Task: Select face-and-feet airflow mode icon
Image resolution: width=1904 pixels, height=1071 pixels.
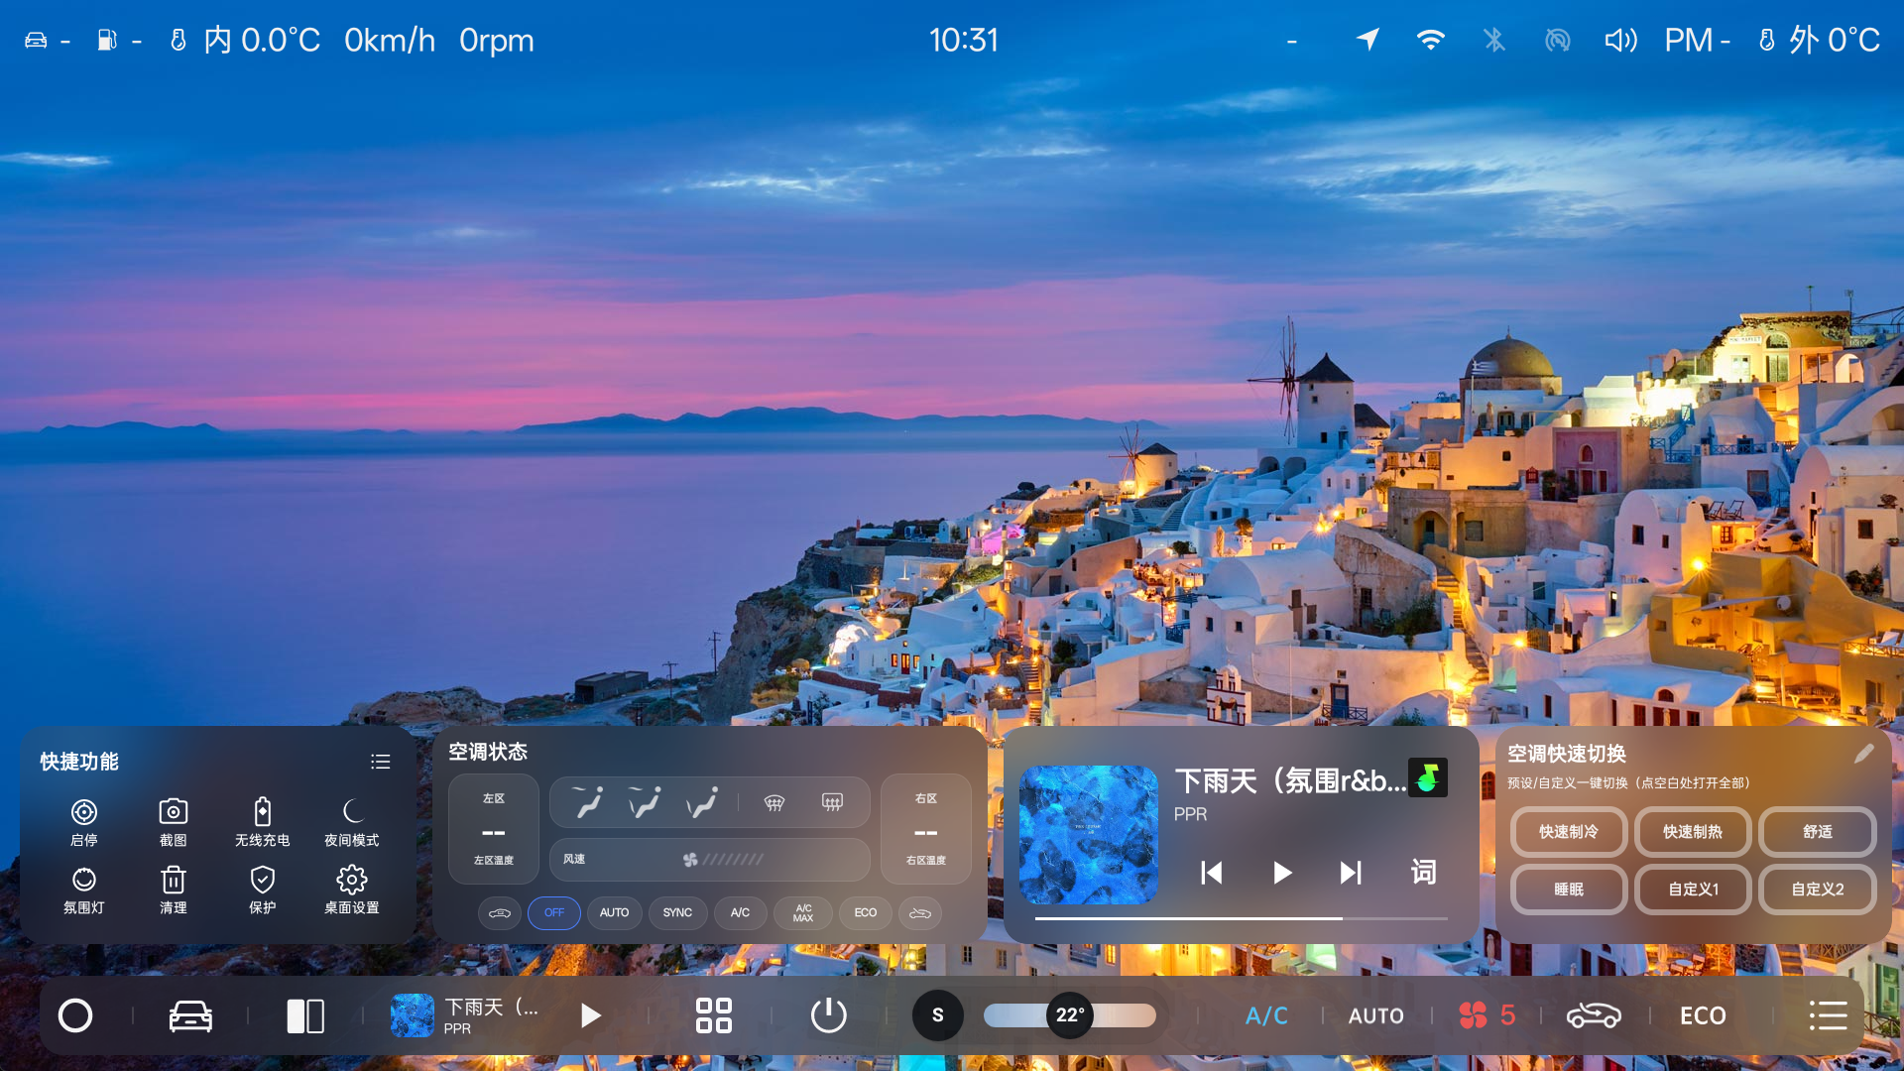Action: [645, 801]
